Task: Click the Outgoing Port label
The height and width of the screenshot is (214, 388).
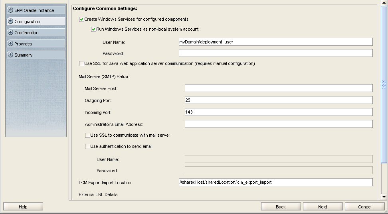Action: tap(98, 100)
